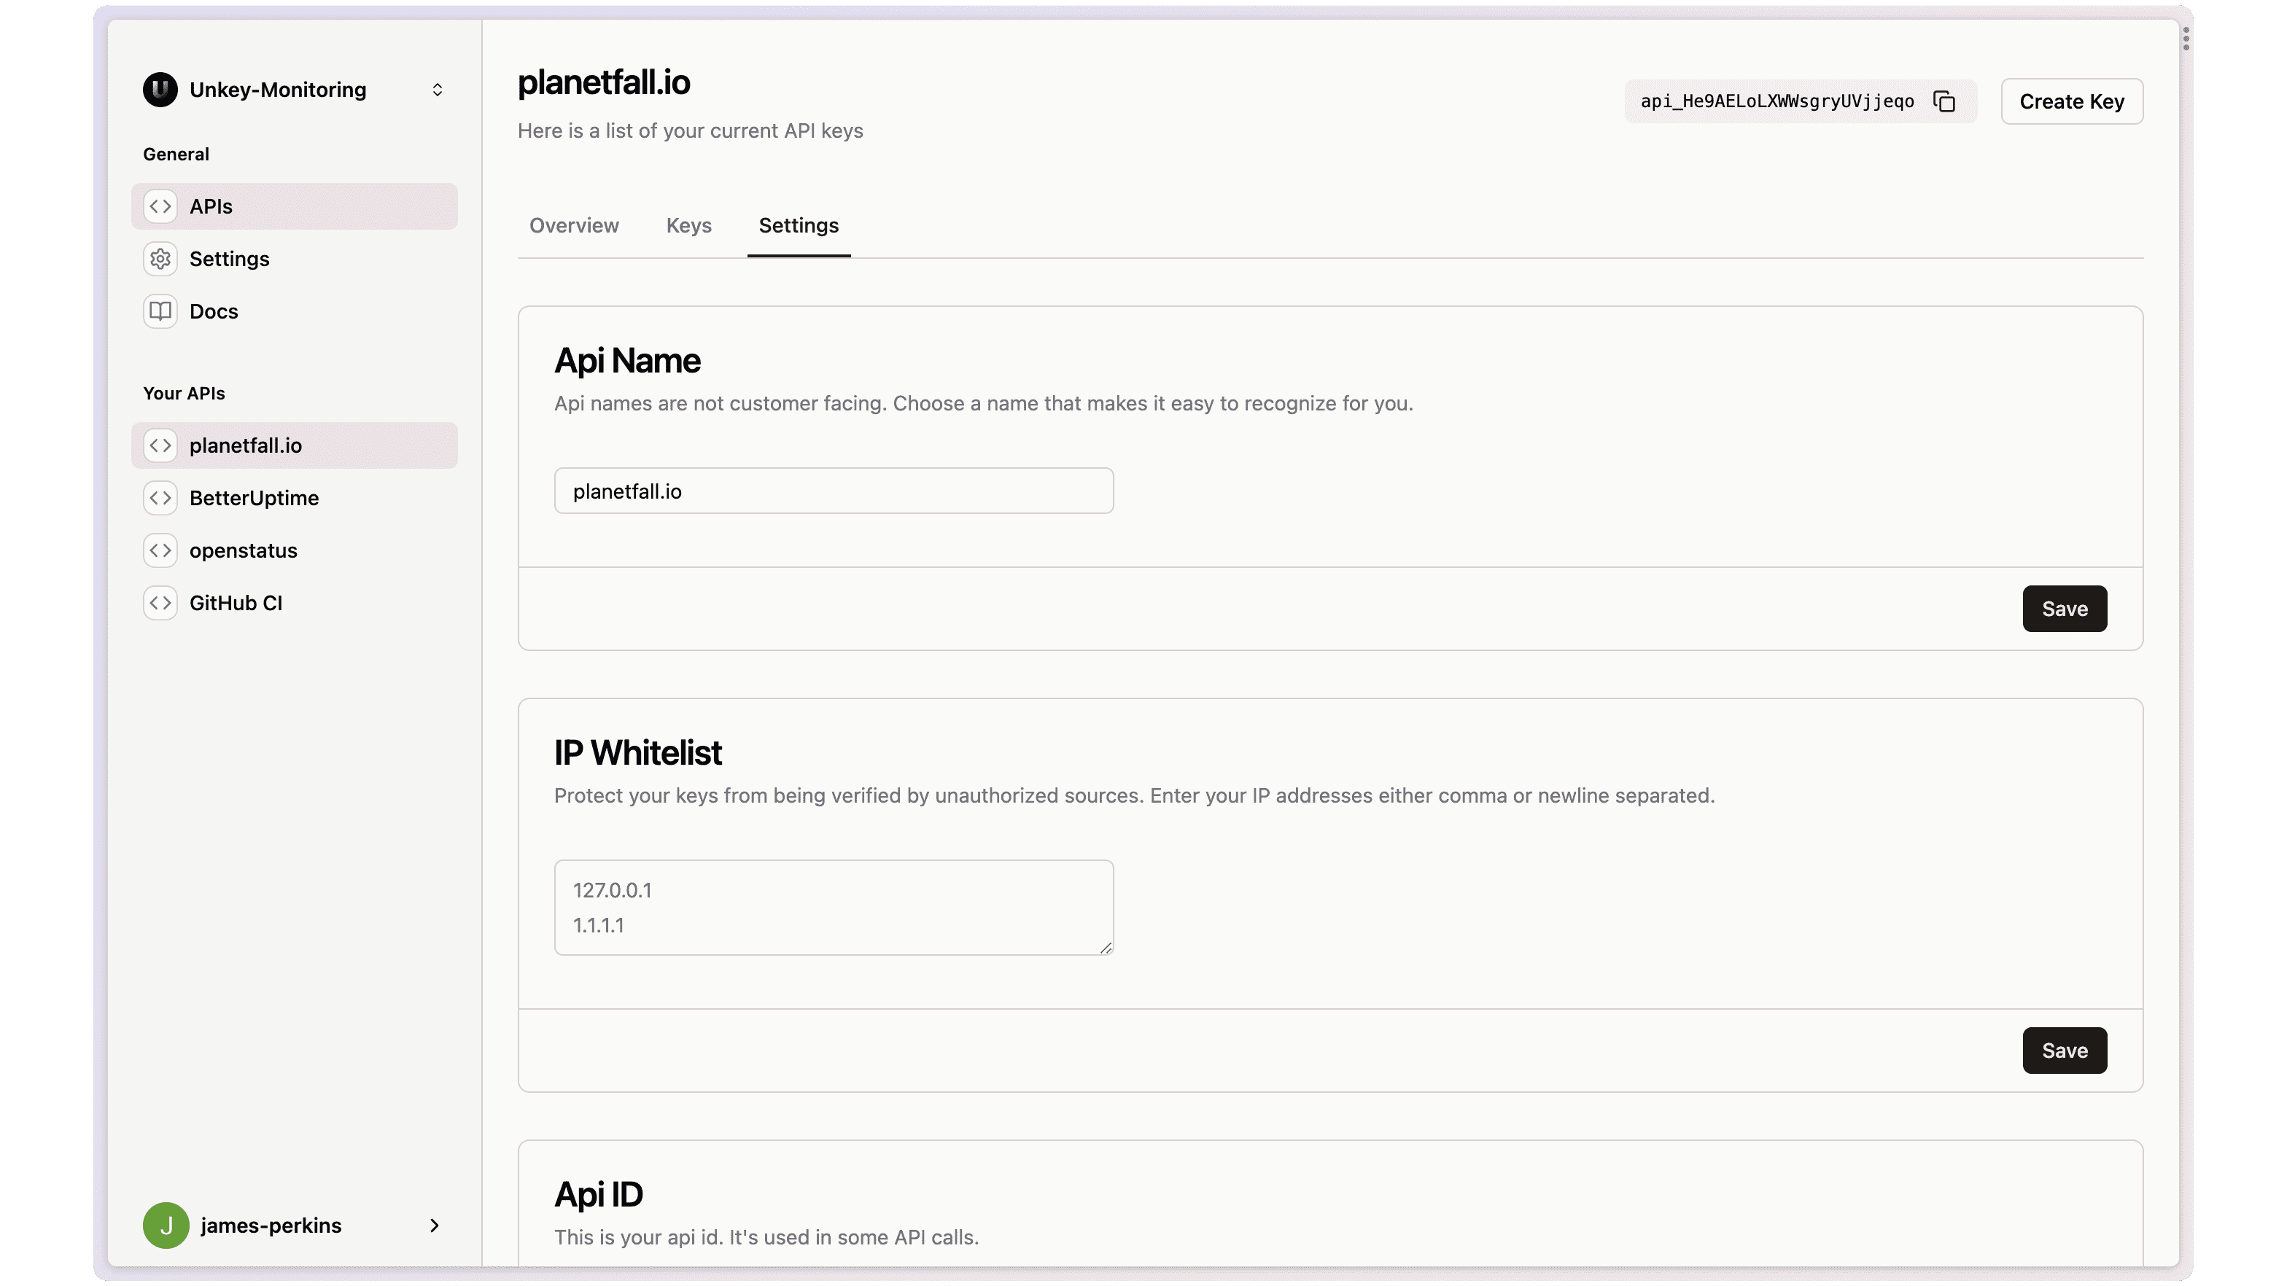This screenshot has height=1286, width=2287.
Task: Click the IP Whitelist textarea
Action: click(833, 907)
